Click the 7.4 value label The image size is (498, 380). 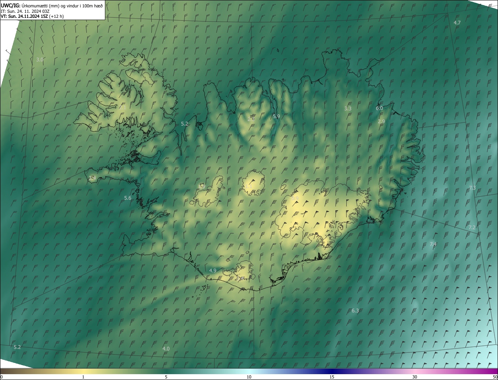coord(433,244)
